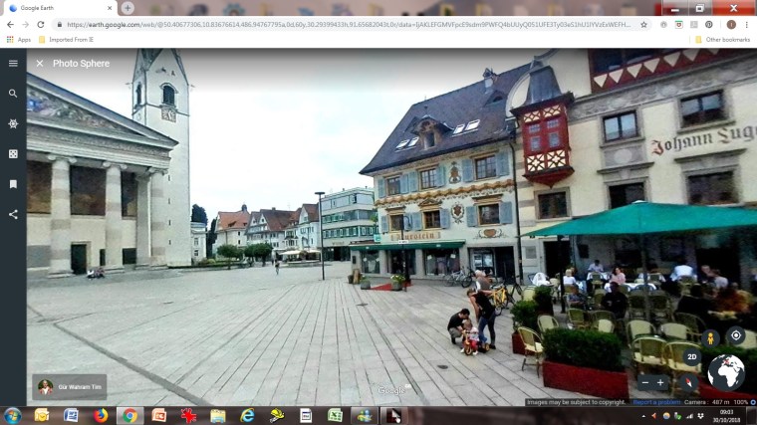This screenshot has width=757, height=425.
Task: Open My Places bookmark icon
Action: [x=13, y=184]
